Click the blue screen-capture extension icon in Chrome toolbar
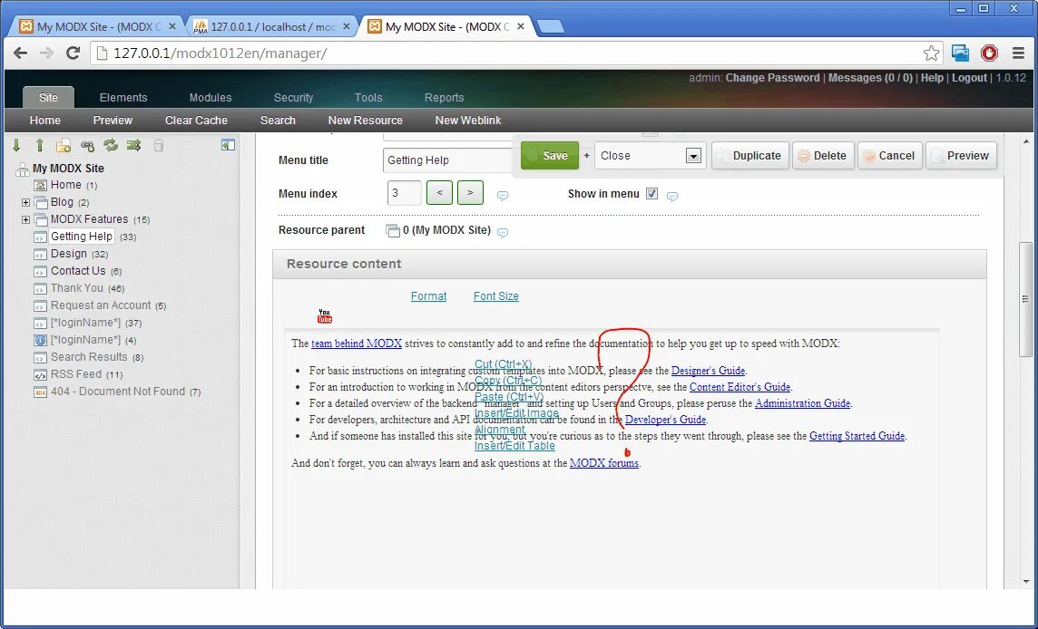This screenshot has height=629, width=1038. tap(960, 53)
